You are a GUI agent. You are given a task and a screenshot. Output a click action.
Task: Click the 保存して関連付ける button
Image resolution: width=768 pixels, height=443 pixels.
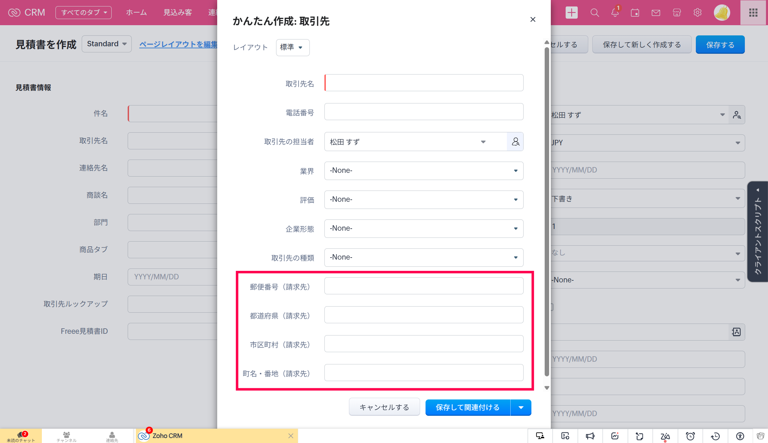click(467, 408)
